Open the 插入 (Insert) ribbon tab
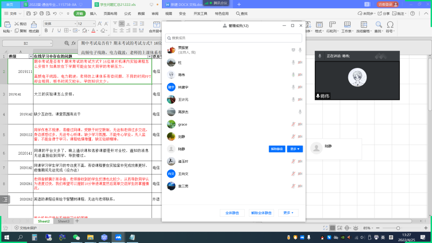 pos(93,14)
